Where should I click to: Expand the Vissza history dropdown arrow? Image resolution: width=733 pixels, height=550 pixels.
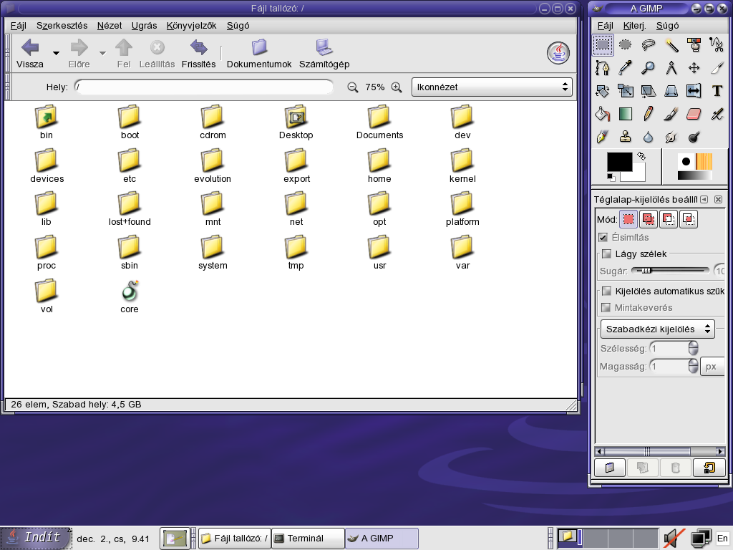click(56, 53)
